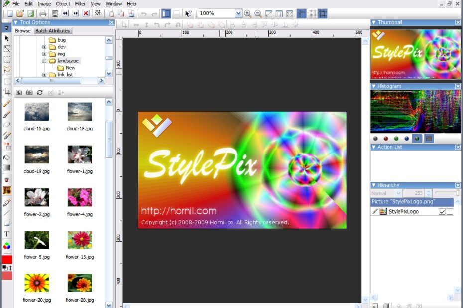This screenshot has height=308, width=463.
Task: Select the red channel histogram button
Action: (386, 138)
